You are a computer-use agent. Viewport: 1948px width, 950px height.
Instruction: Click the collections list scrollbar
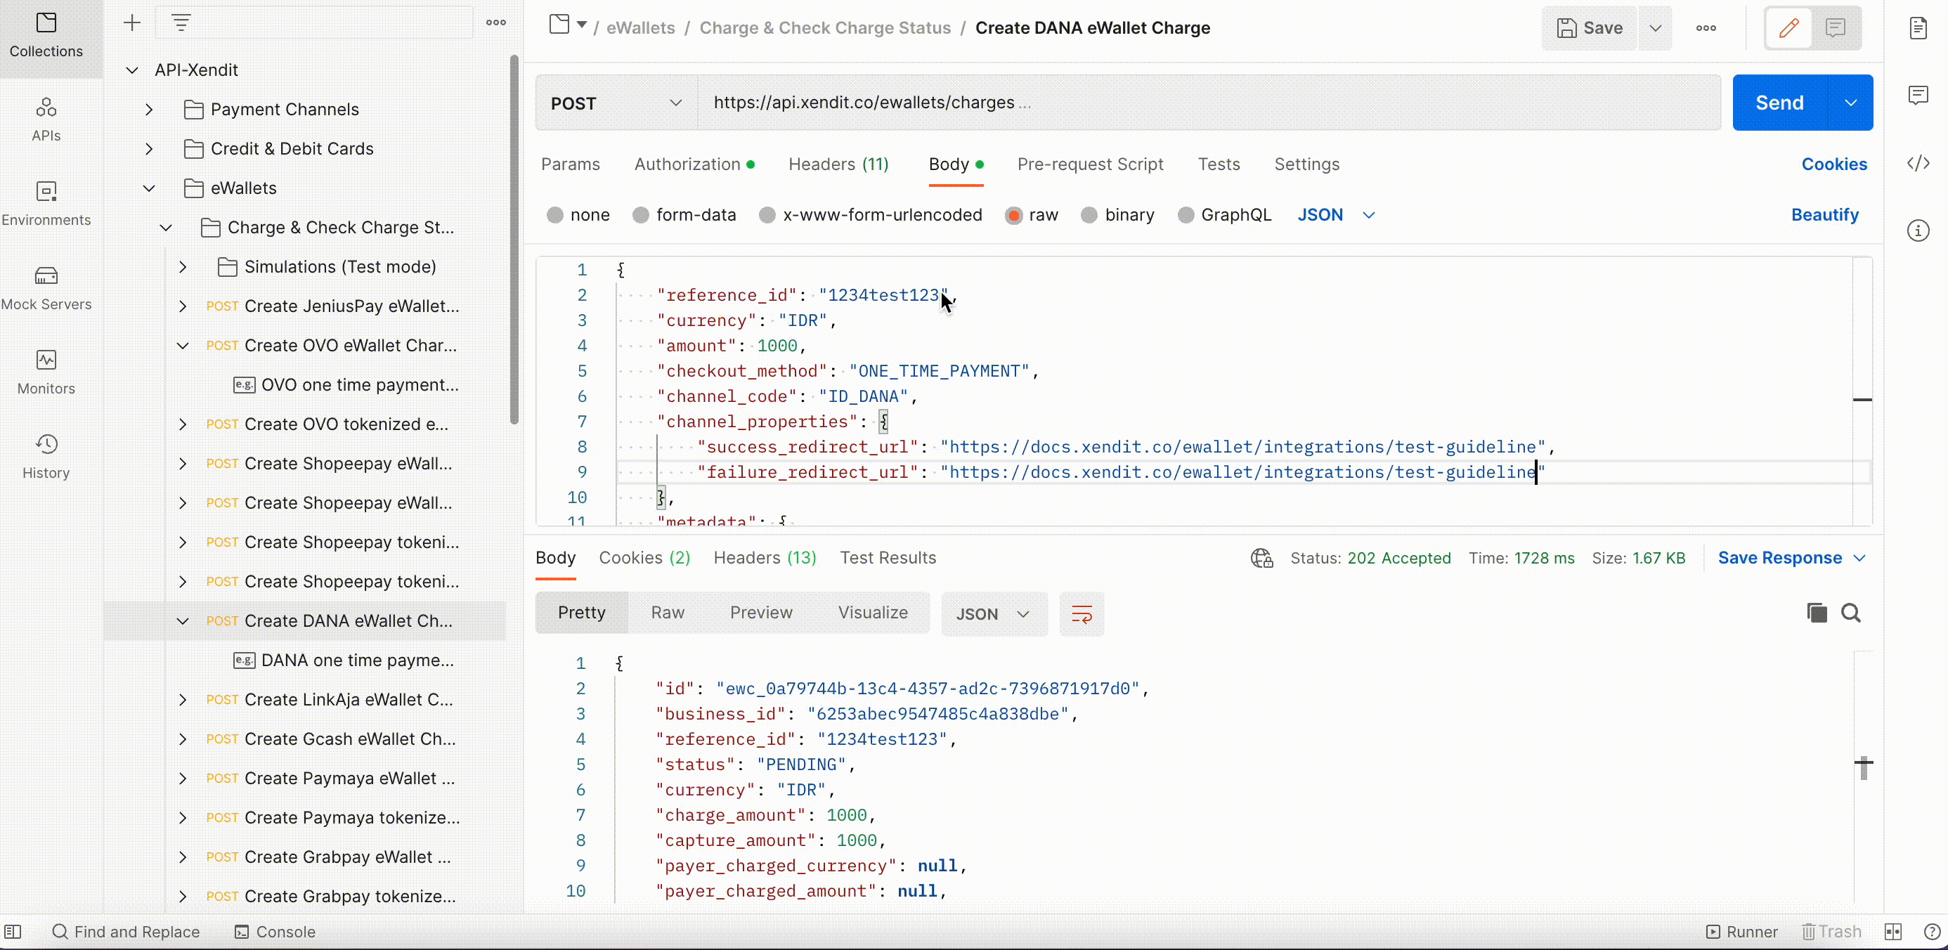514,239
